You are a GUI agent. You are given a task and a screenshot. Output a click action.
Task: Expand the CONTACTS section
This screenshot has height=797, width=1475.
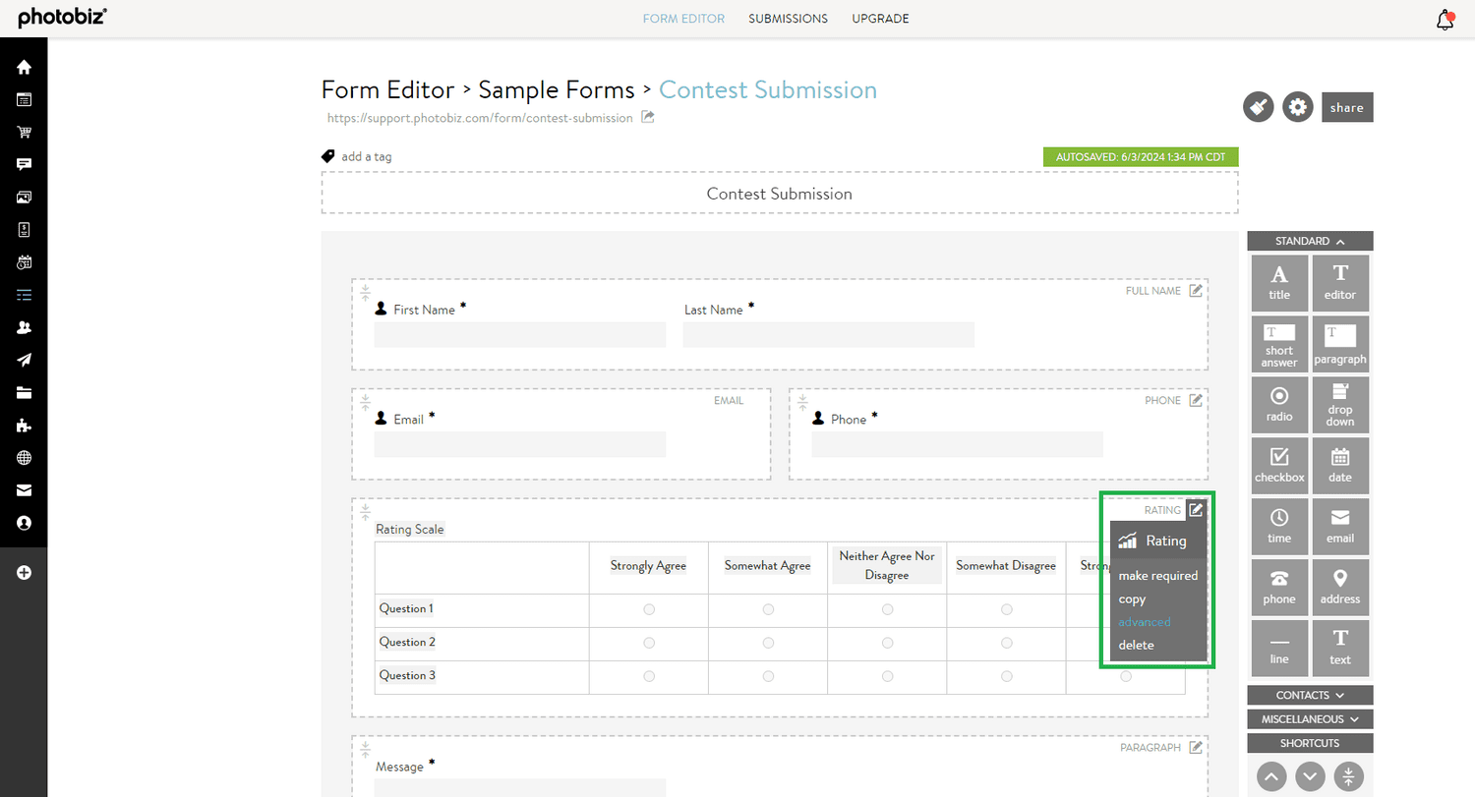coord(1309,695)
